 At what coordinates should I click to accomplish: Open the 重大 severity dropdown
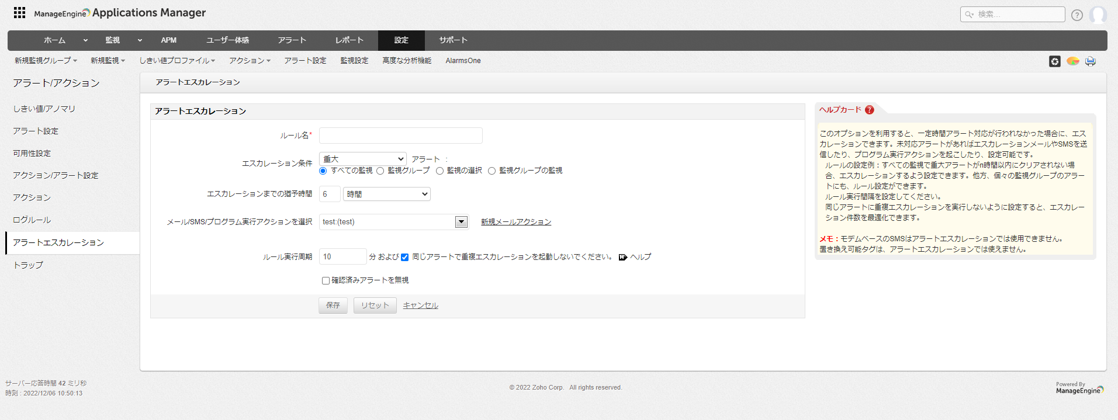pyautogui.click(x=363, y=159)
